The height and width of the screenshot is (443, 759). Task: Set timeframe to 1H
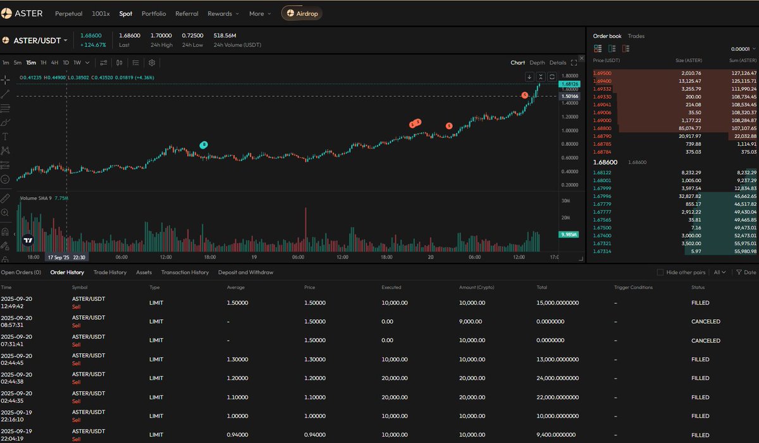coord(44,63)
